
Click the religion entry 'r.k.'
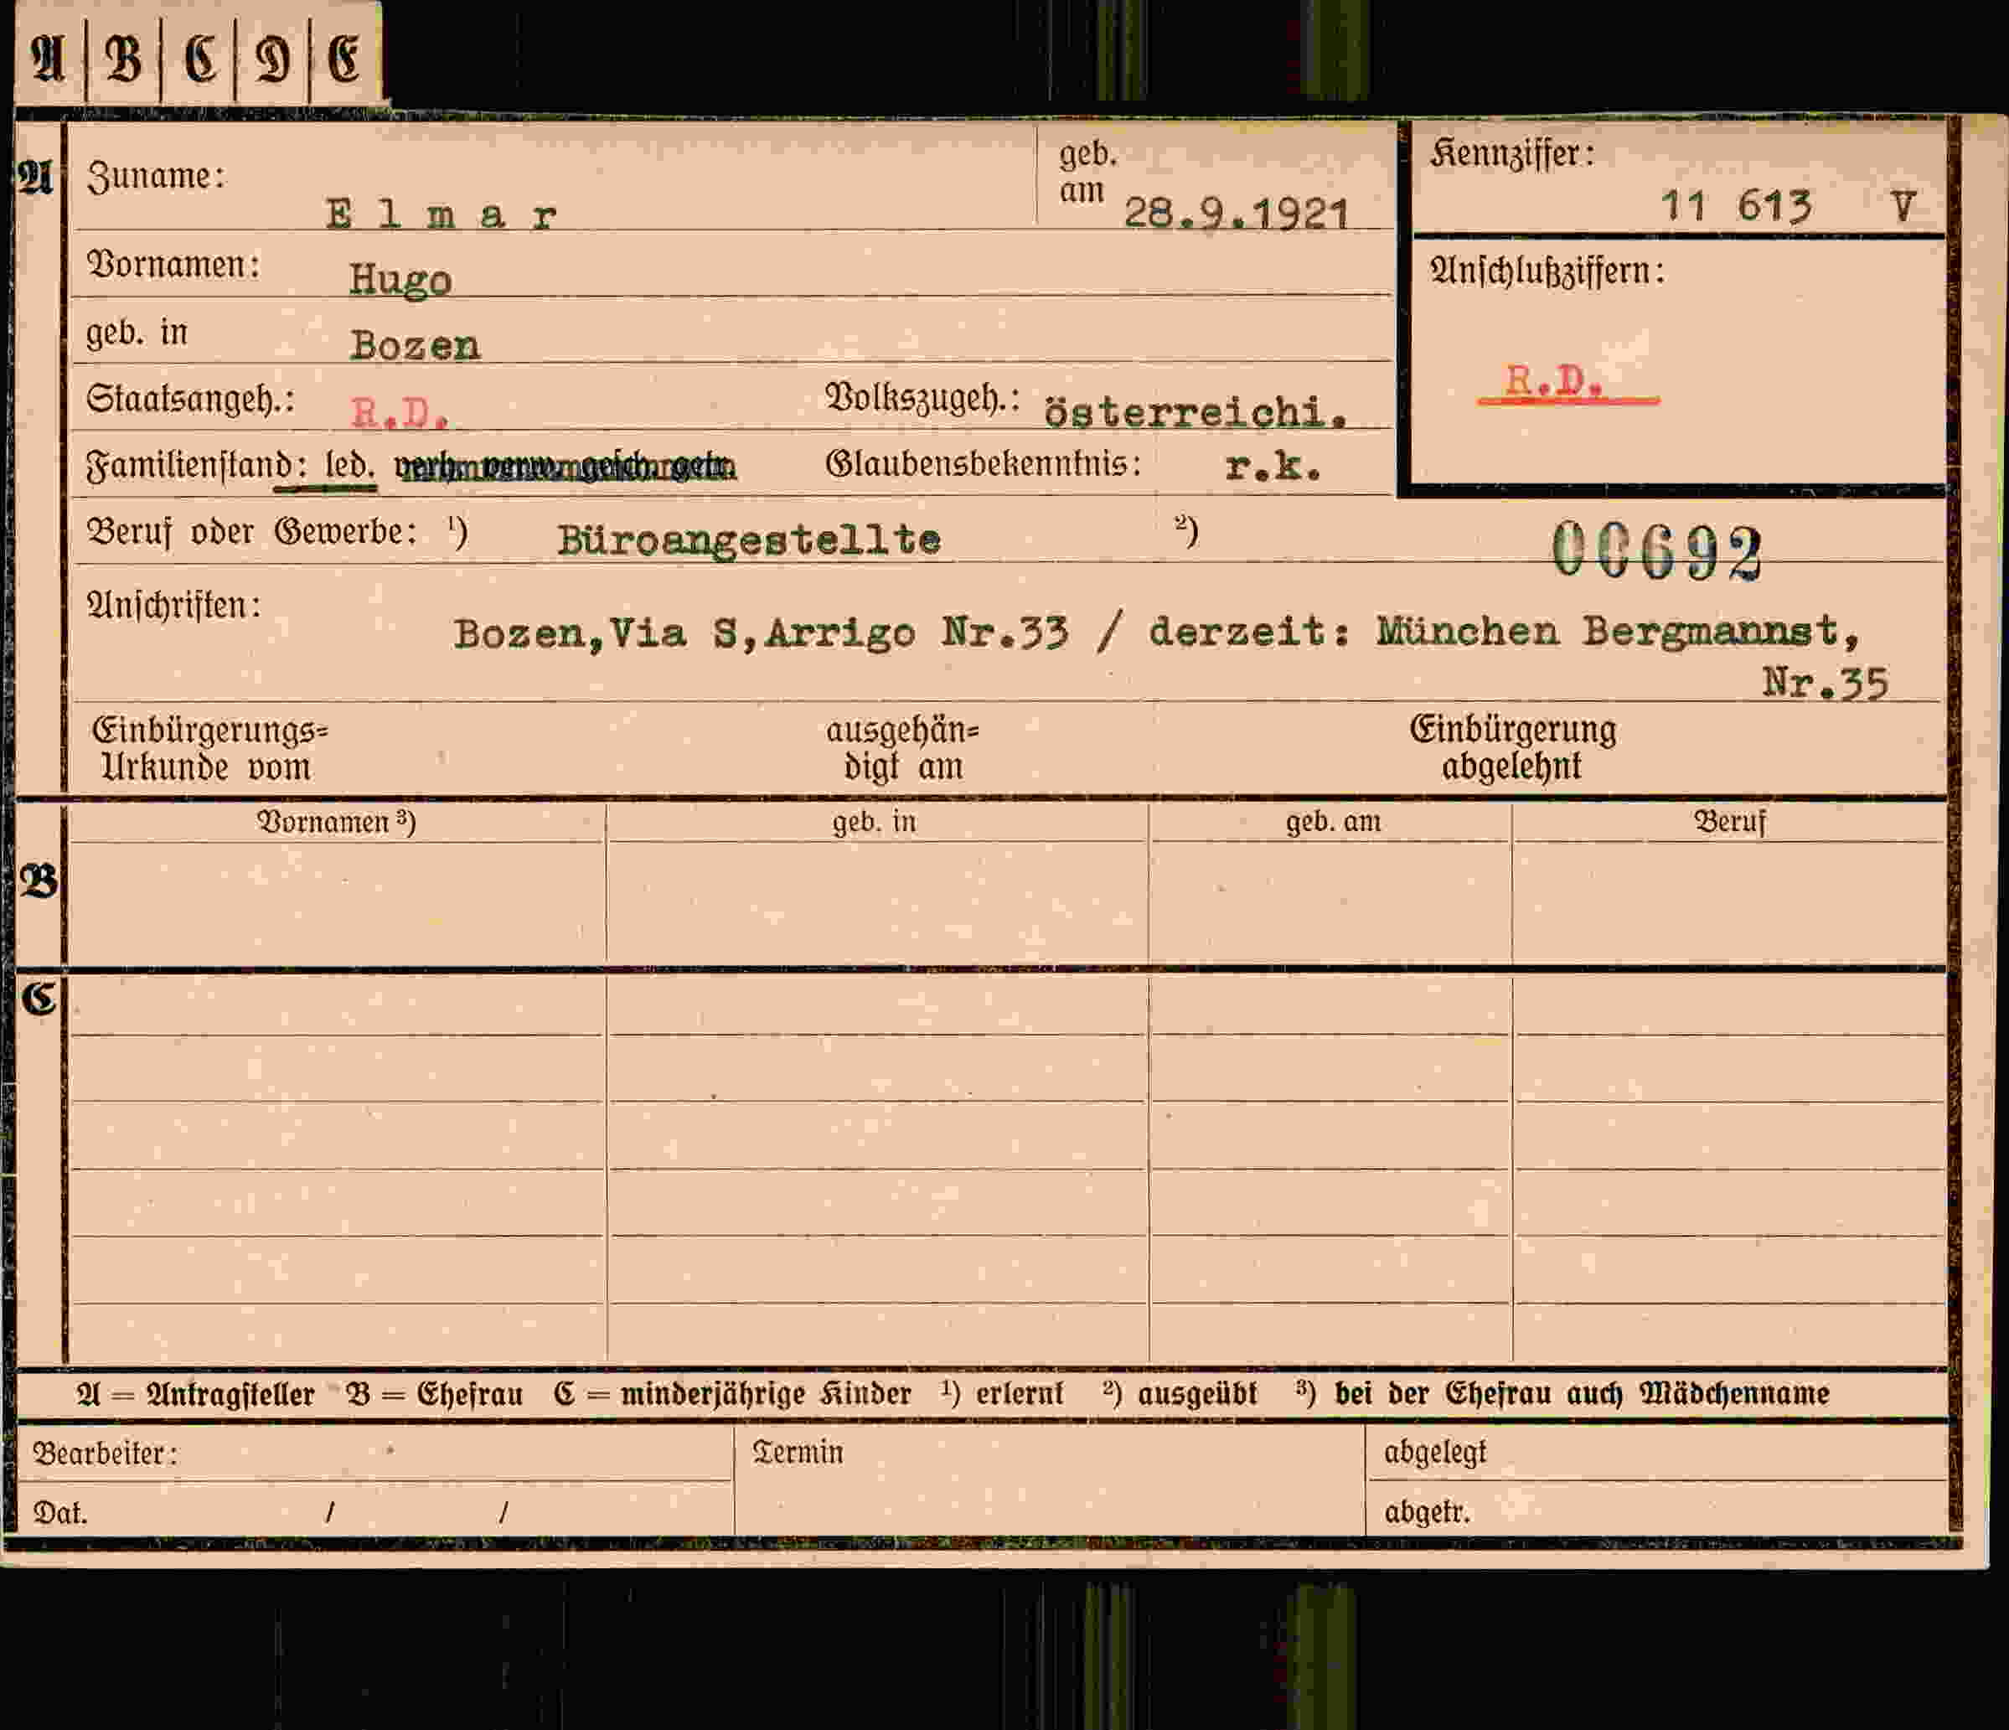(1273, 467)
